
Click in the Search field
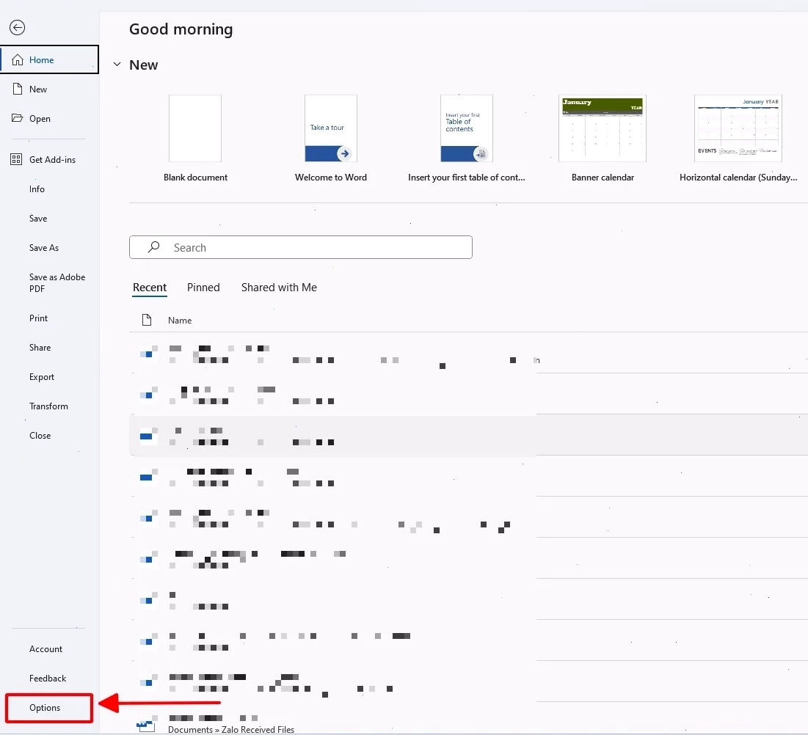(x=300, y=247)
